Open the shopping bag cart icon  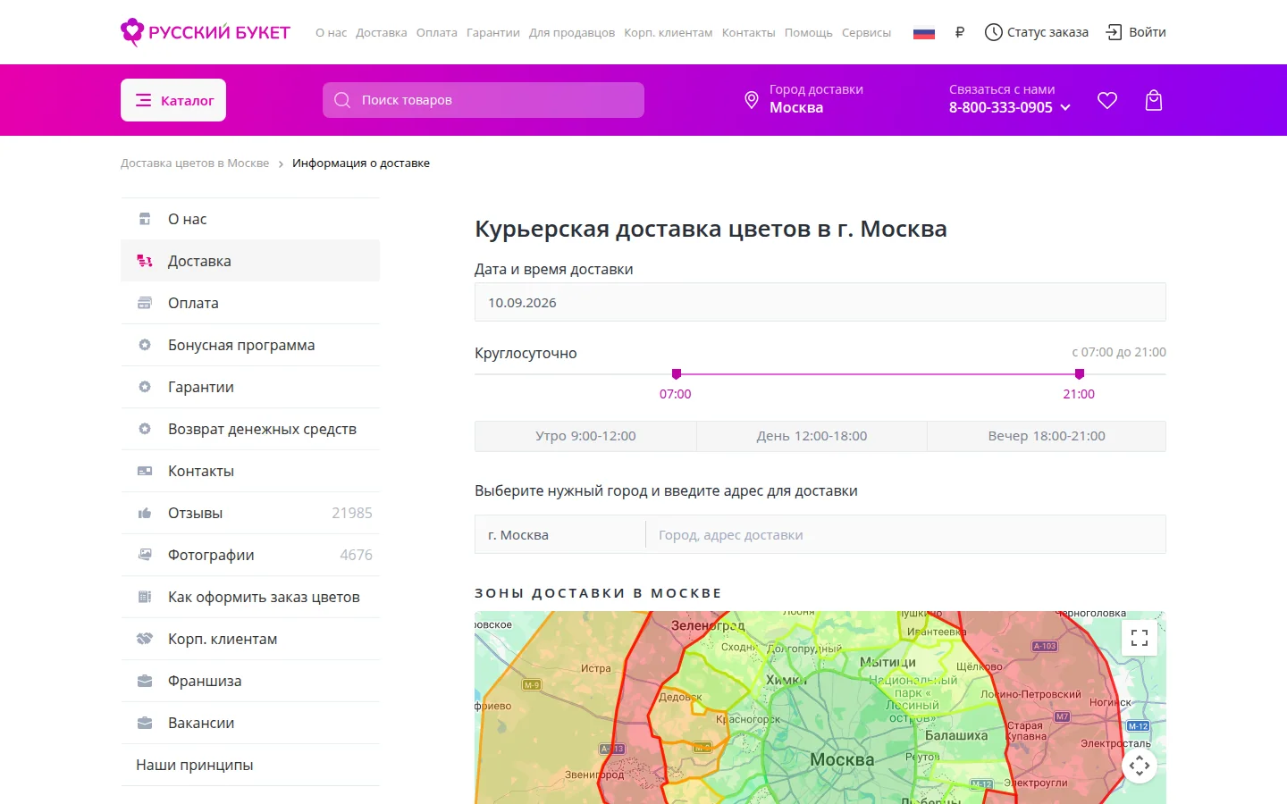coord(1154,100)
